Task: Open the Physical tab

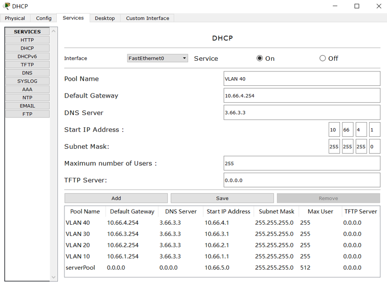Action: tap(15, 18)
